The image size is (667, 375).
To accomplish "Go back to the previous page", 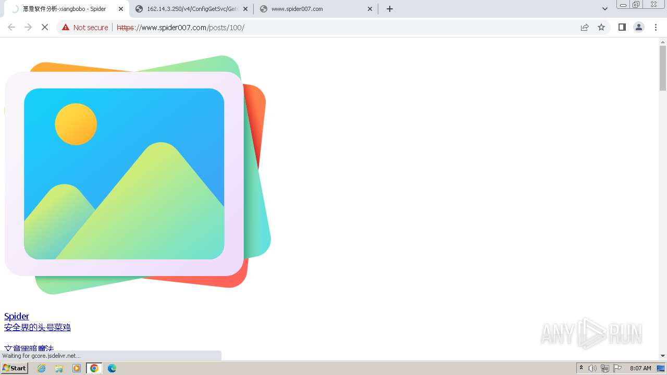I will point(11,27).
